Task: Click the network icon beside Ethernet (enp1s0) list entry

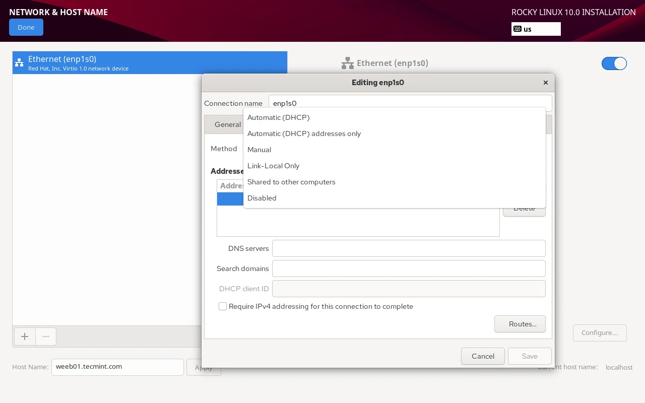Action: click(x=19, y=62)
